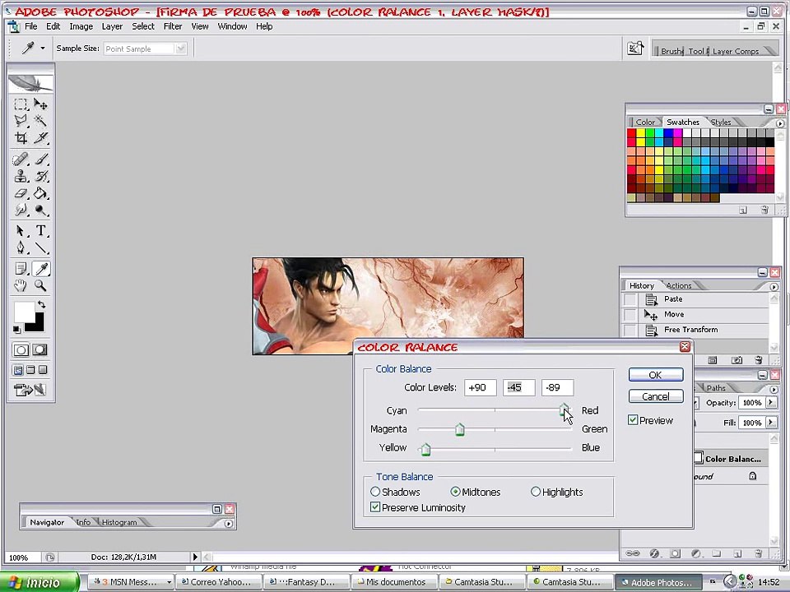Click the third Color Levels field -89
This screenshot has height=592, width=790.
557,387
